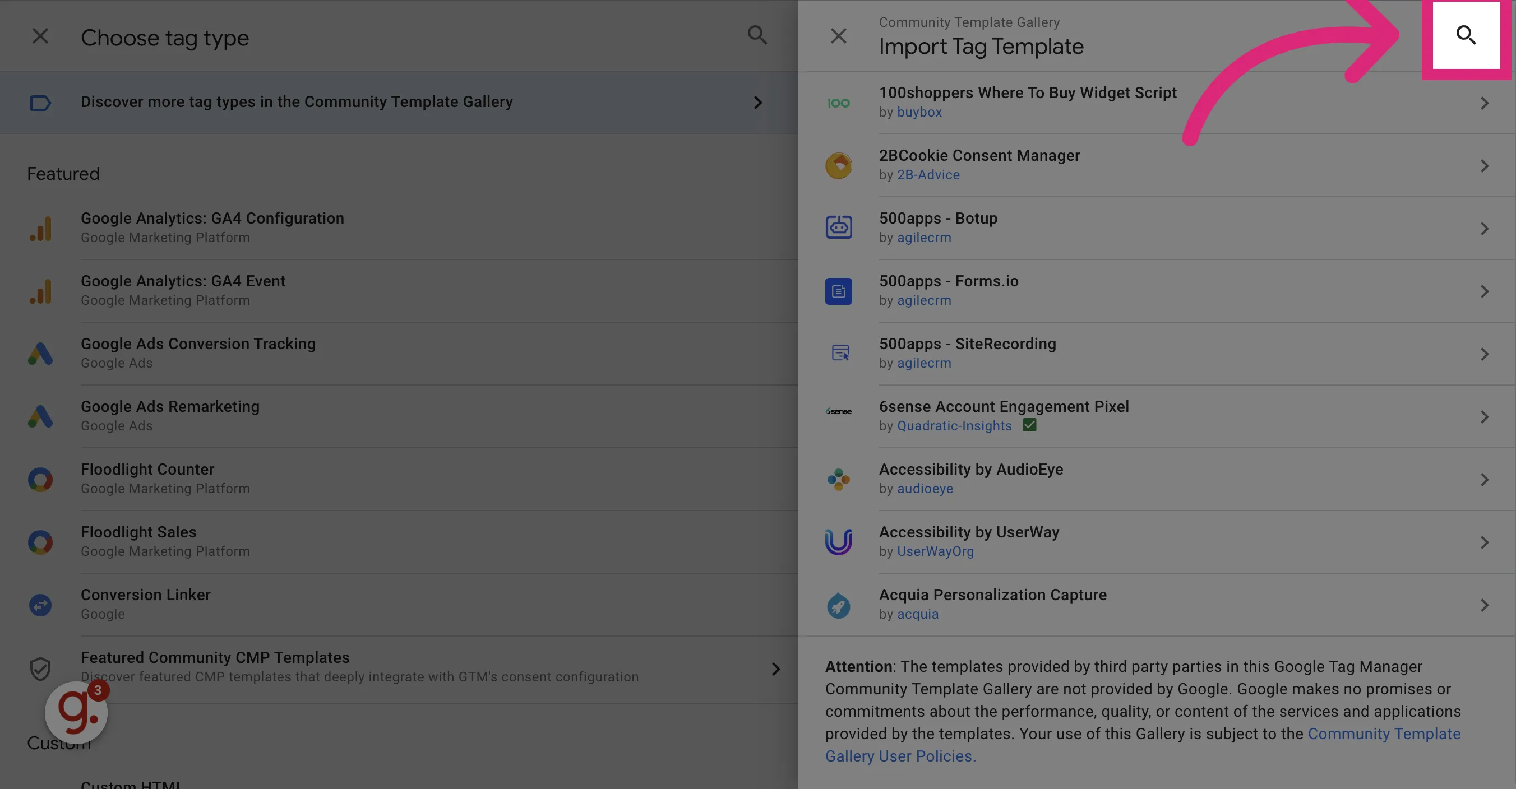Screen dimensions: 1516x789
Task: Click the 2BCookie Consent Manager icon
Action: tap(838, 166)
